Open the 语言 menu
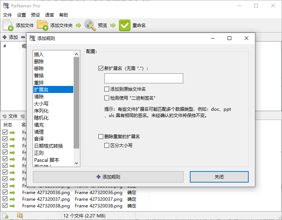 [50, 15]
